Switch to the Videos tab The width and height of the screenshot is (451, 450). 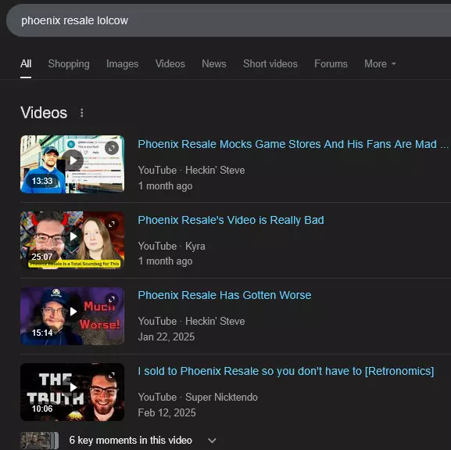[x=170, y=64]
